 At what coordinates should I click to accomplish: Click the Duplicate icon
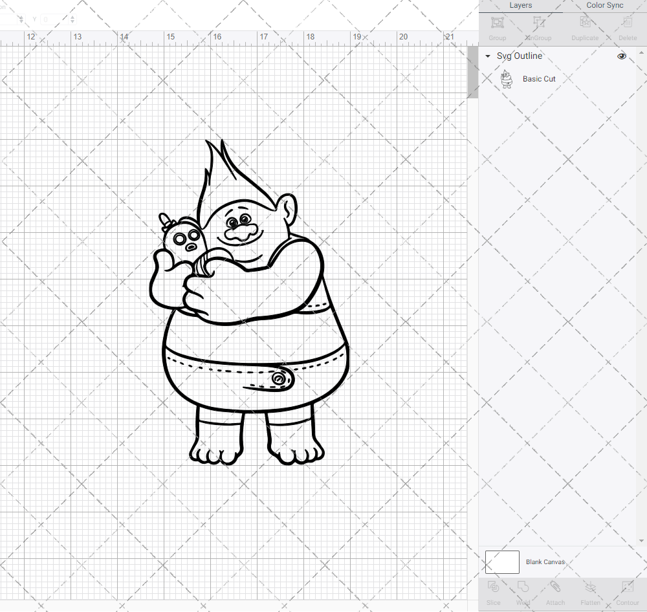pos(584,26)
